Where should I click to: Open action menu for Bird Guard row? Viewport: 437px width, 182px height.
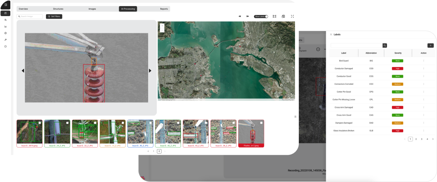pyautogui.click(x=423, y=61)
